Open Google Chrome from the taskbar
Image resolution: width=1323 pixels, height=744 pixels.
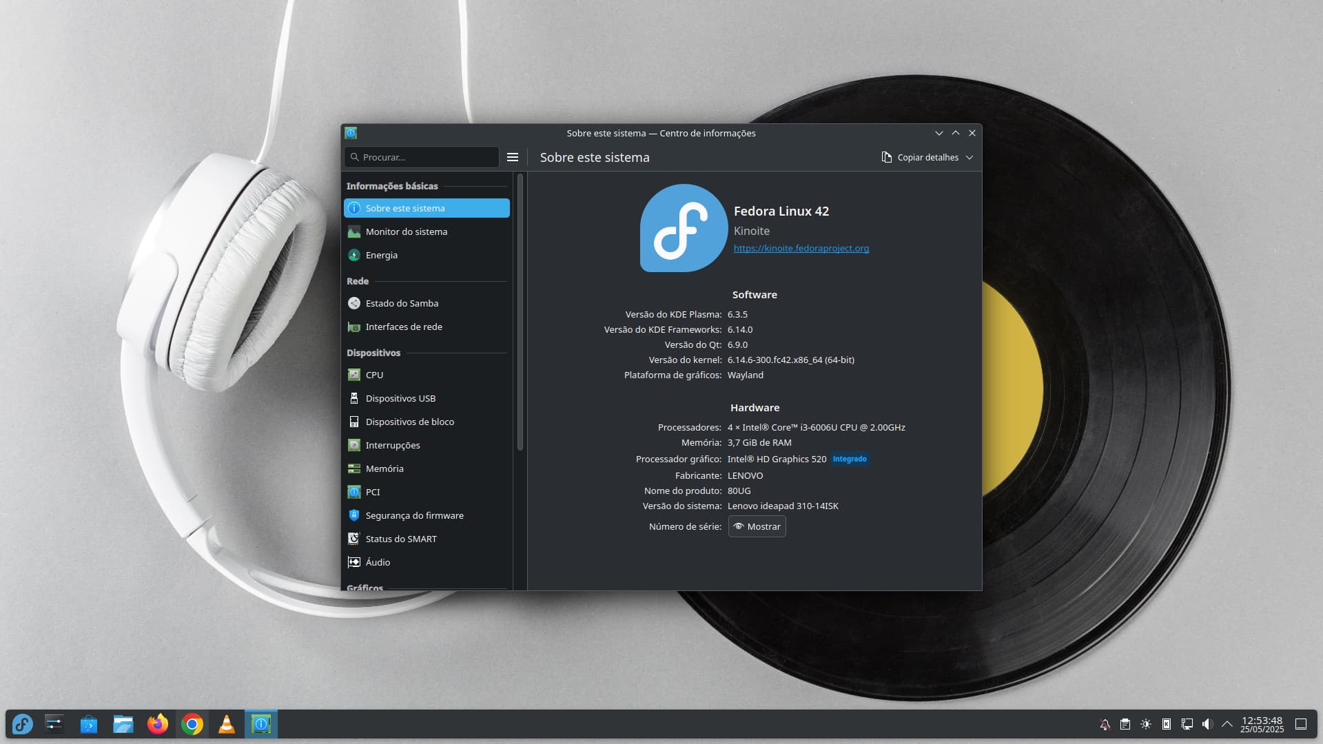(x=192, y=724)
